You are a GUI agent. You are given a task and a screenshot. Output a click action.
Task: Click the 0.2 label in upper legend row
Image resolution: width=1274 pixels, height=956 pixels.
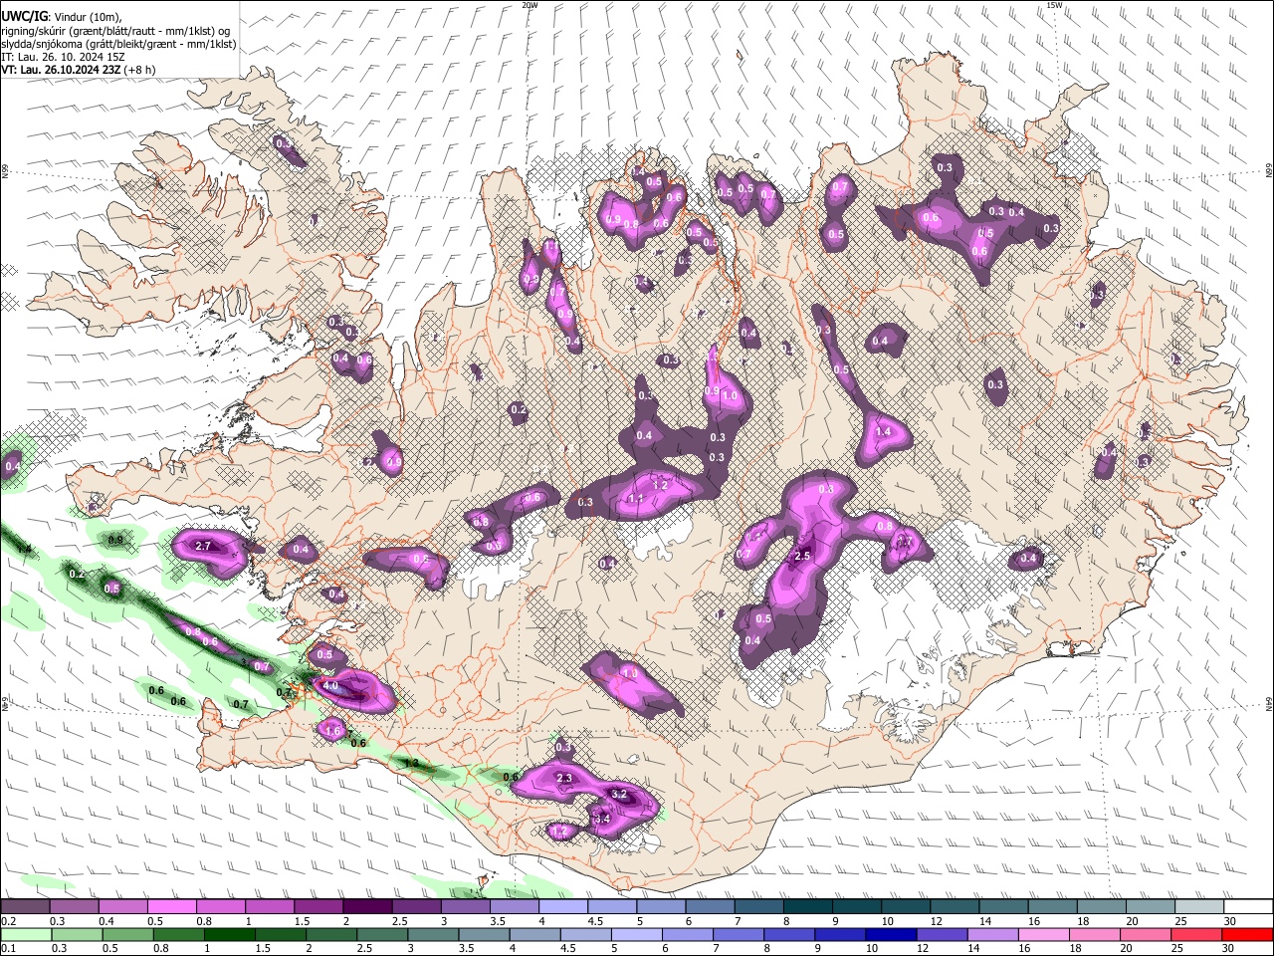click(x=8, y=921)
